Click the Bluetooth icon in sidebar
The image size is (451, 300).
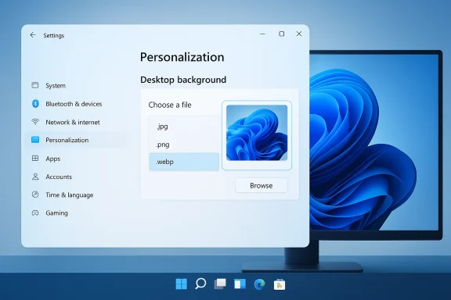[35, 104]
